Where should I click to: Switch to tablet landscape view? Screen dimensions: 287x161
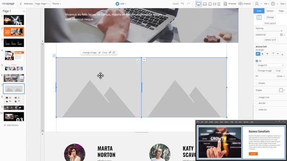214,4
